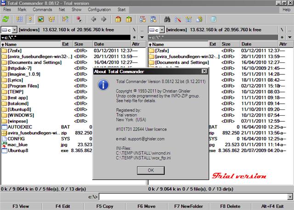The image size is (294, 210).
Task: Click the F4 Edit button
Action: pos(62,206)
